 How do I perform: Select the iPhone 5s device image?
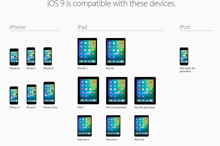[14, 95]
